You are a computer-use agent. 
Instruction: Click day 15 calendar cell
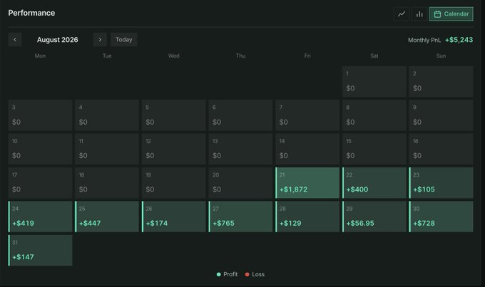(x=374, y=149)
